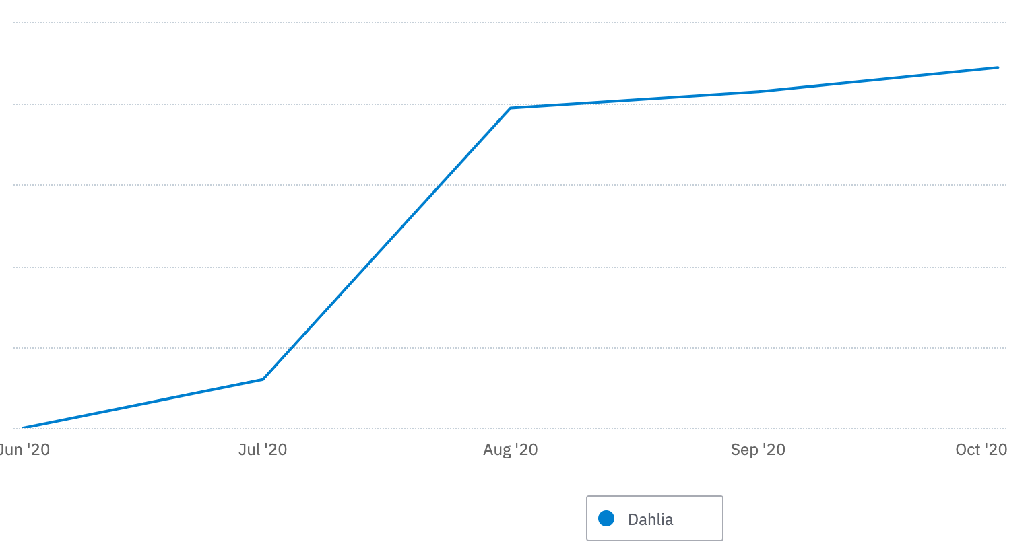Screen dimensions: 1032x556
Task: Click the steep line segment between Jul and Aug
Action: pos(387,243)
